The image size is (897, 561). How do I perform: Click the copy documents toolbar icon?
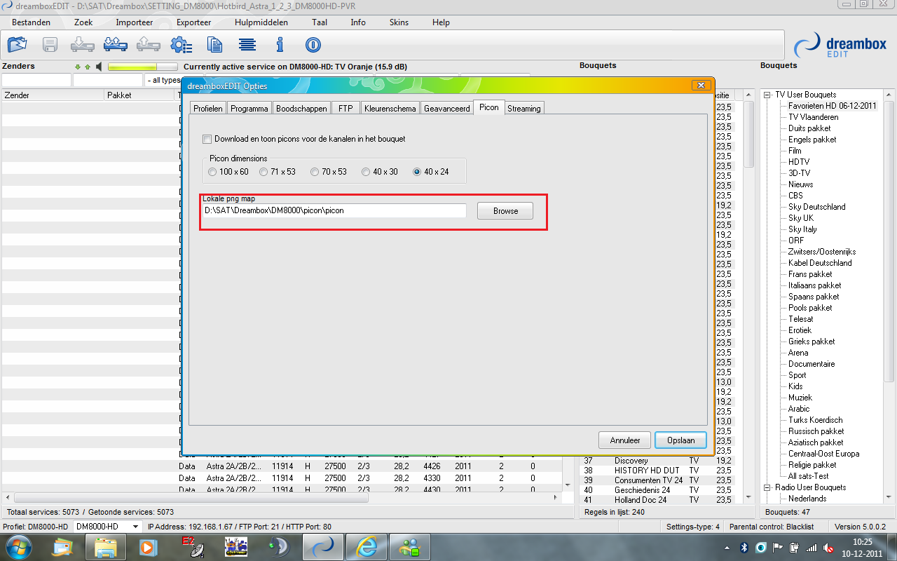(x=214, y=45)
